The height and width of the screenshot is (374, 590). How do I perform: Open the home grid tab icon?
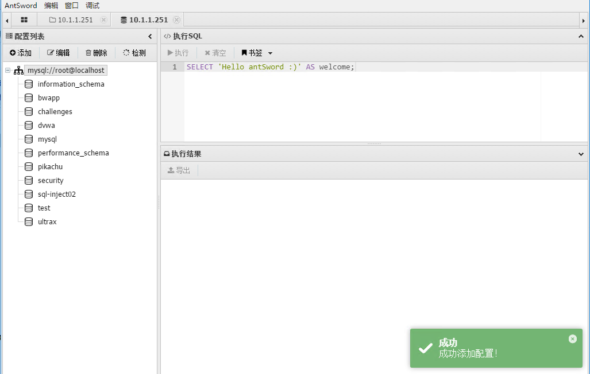24,20
